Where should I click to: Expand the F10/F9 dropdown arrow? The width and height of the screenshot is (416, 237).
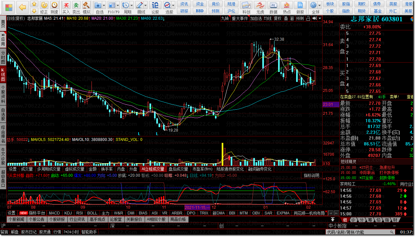[x=118, y=5]
